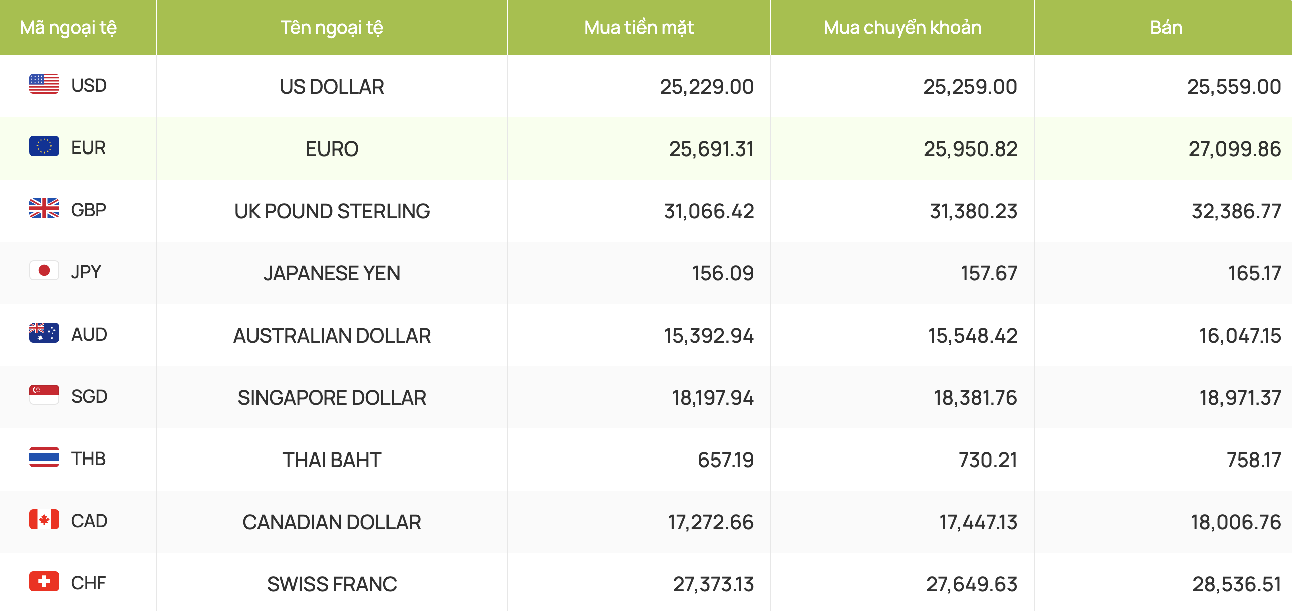Select the Tên ngoại tệ column header

click(332, 27)
